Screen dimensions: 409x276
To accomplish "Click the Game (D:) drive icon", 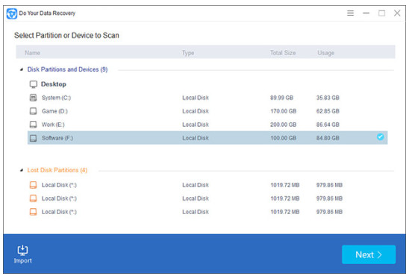I will [33, 111].
